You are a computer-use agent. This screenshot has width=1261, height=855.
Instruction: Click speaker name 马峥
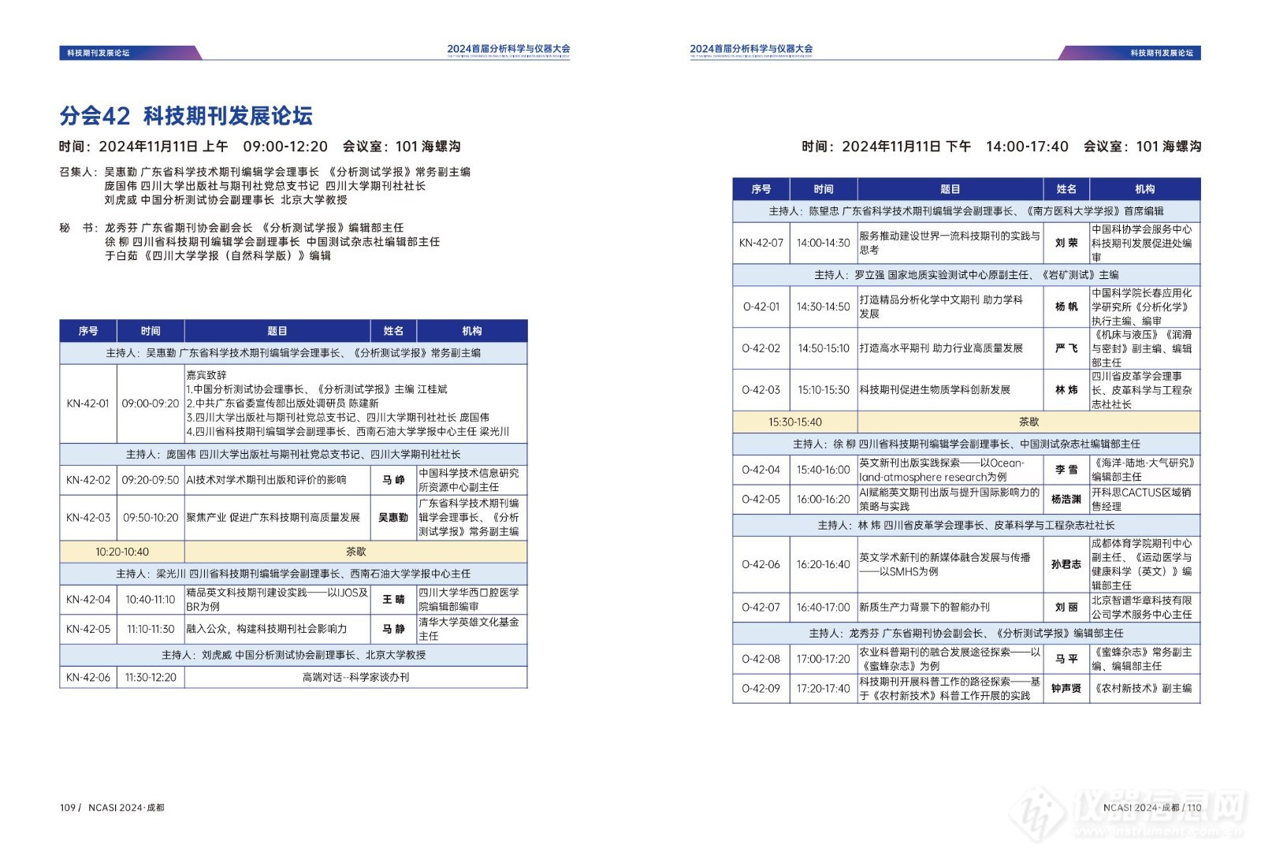pos(393,480)
